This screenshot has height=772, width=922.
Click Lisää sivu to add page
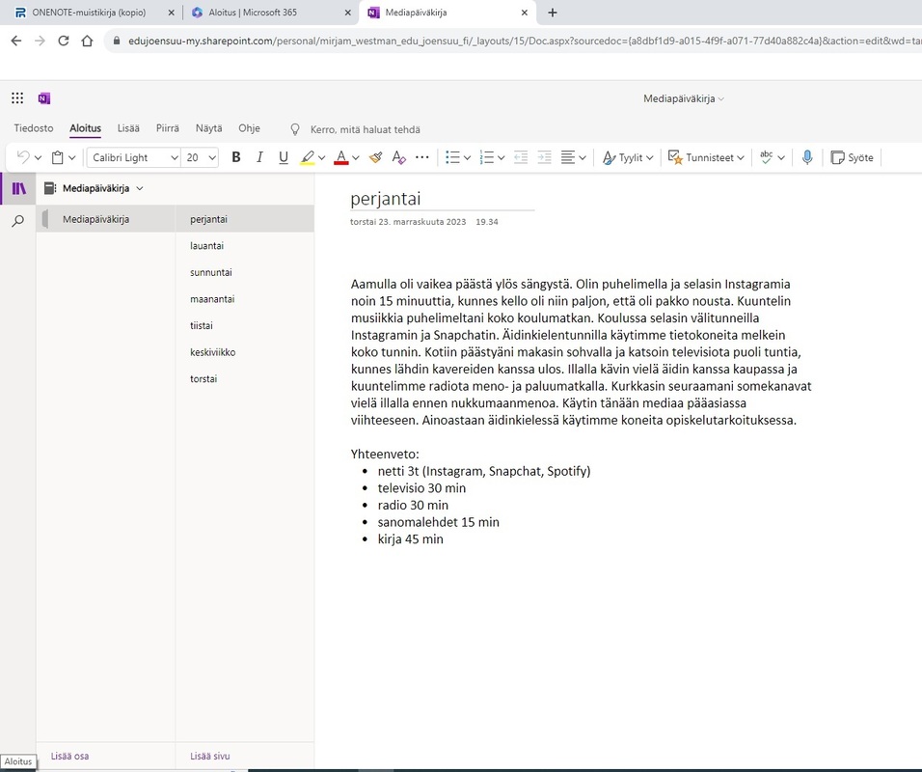tap(209, 756)
